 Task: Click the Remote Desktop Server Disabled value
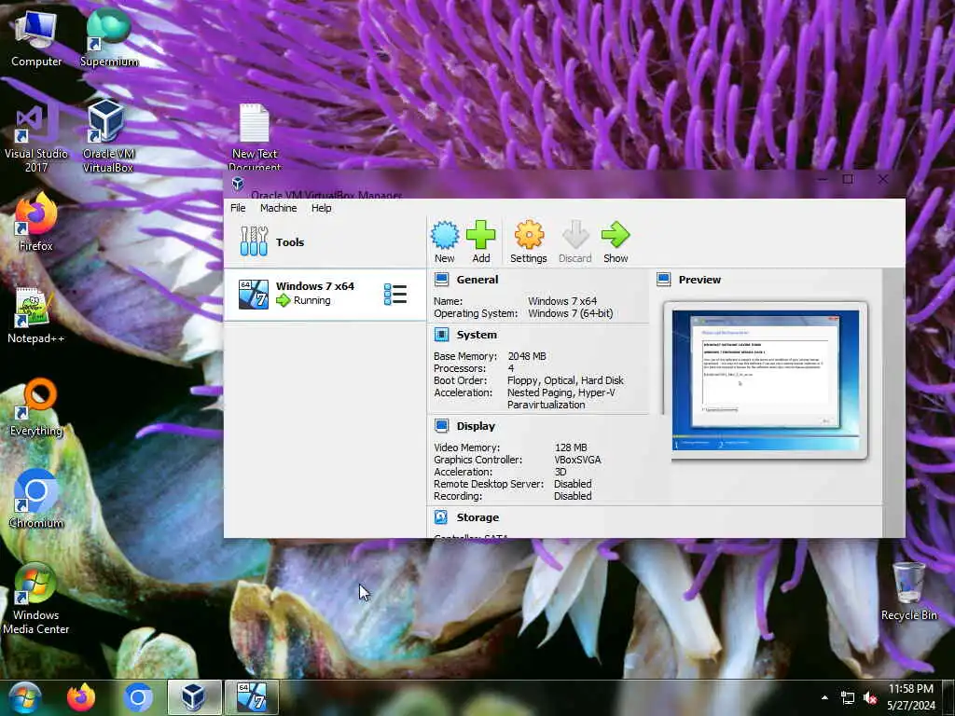pos(573,484)
